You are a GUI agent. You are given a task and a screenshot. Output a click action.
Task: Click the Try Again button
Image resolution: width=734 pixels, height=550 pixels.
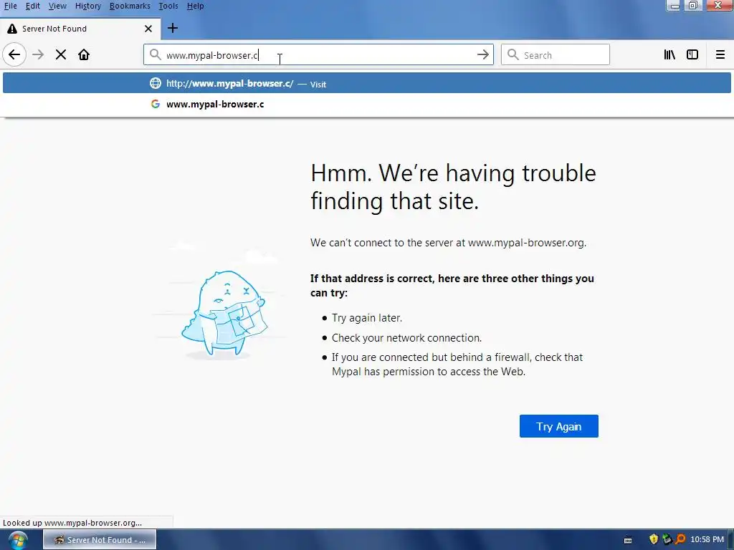[x=558, y=426]
